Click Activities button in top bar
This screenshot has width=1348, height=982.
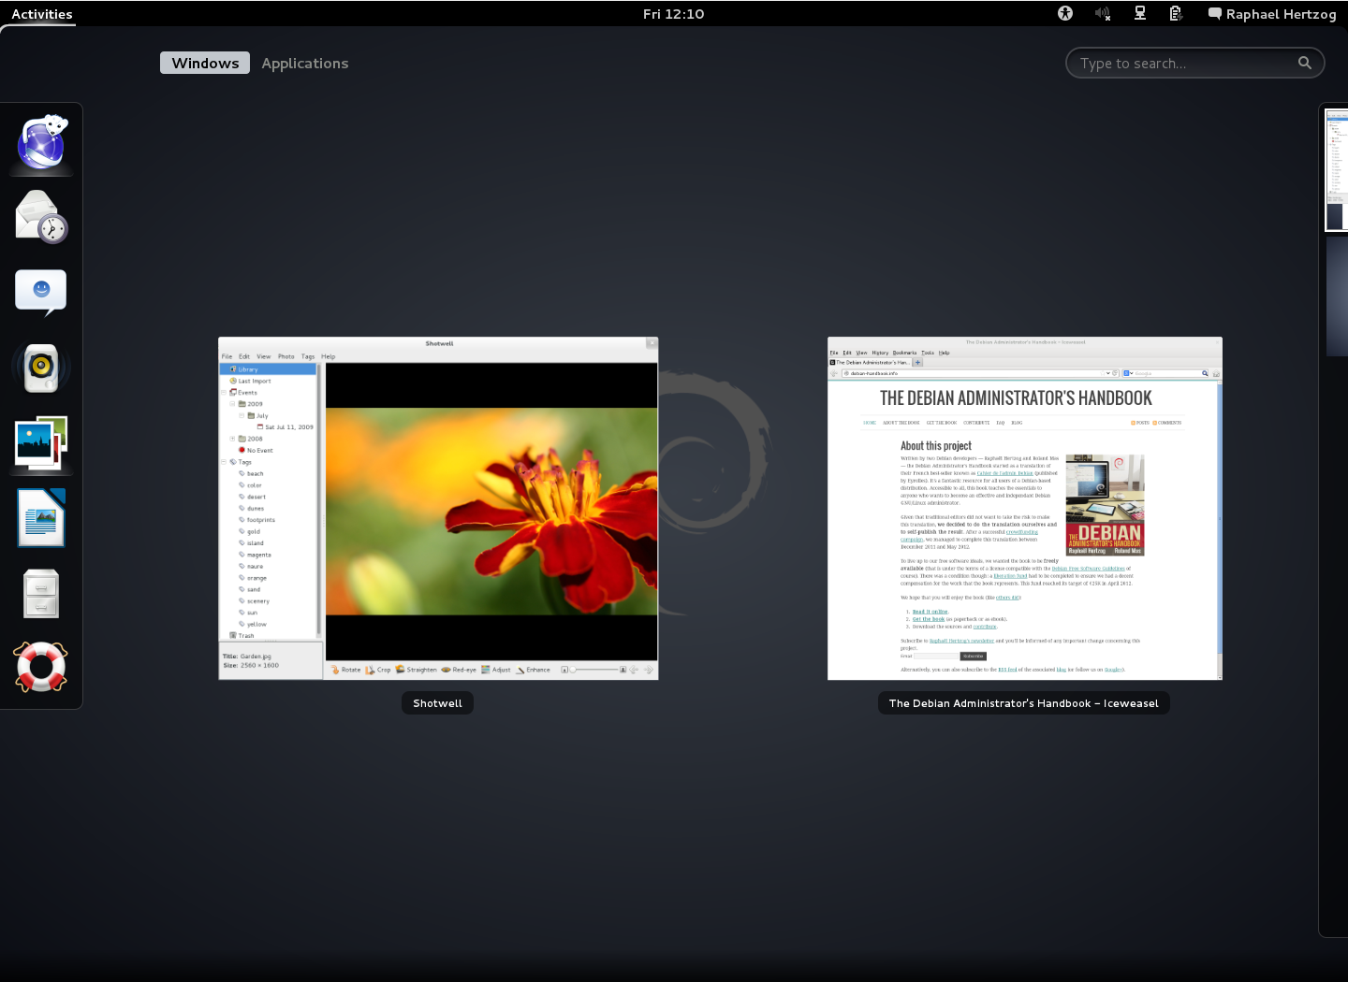coord(41,14)
